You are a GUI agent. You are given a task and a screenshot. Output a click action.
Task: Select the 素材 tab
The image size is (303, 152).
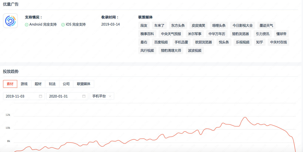(x=10, y=84)
